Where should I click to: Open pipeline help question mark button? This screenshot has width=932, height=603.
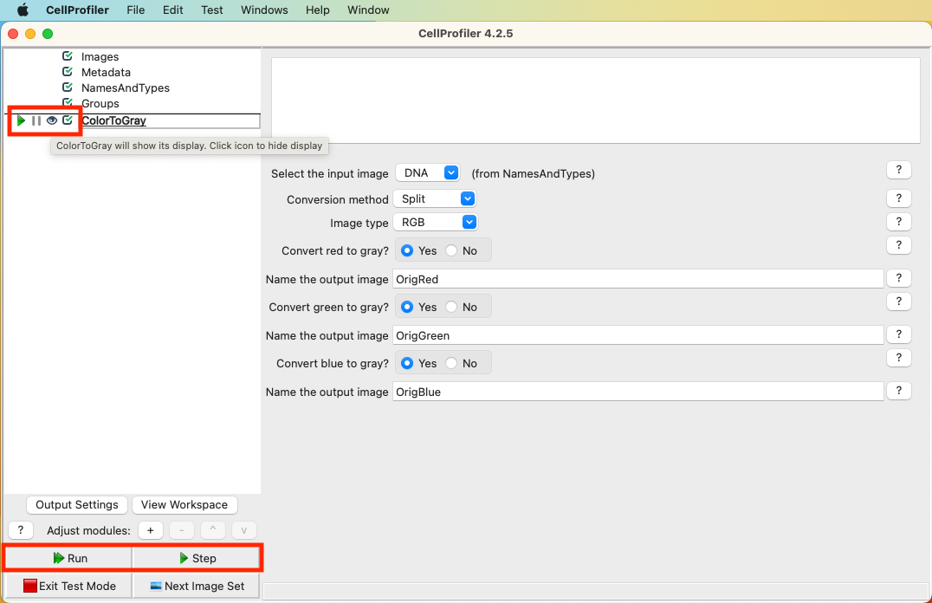coord(20,530)
